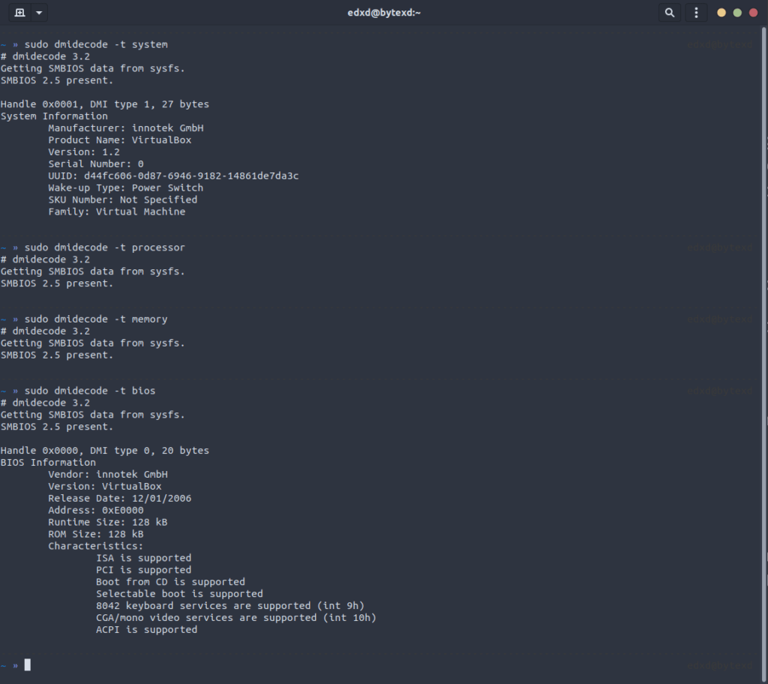Screen dimensions: 768x684
Task: Click the green window circle button
Action: coord(738,12)
